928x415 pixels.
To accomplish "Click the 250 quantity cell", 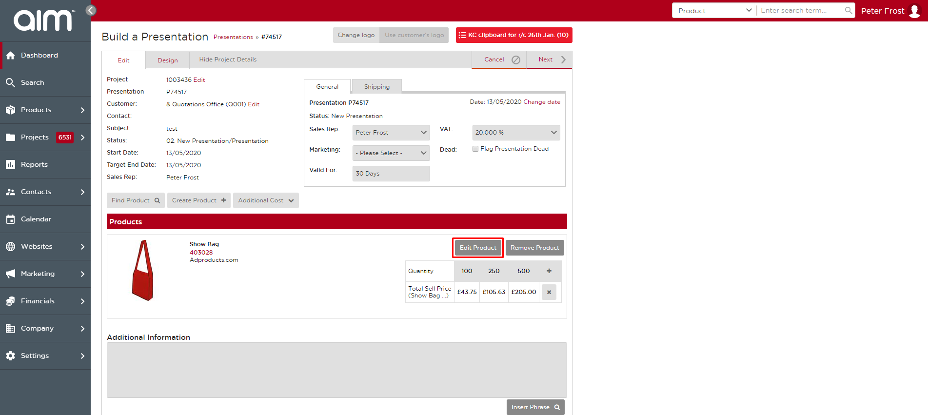I will coord(494,271).
